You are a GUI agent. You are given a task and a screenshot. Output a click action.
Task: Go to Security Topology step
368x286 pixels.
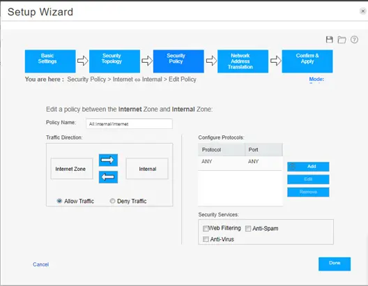114,61
